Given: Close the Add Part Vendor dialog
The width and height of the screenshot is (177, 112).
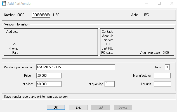Looking at the screenshot, I should point(171,4).
